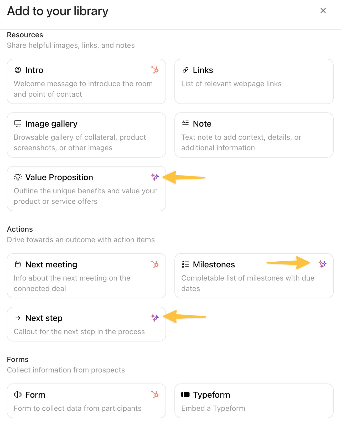Click AI sparkle icon on Value Proposition
Screen dimensions: 341x425
(155, 177)
